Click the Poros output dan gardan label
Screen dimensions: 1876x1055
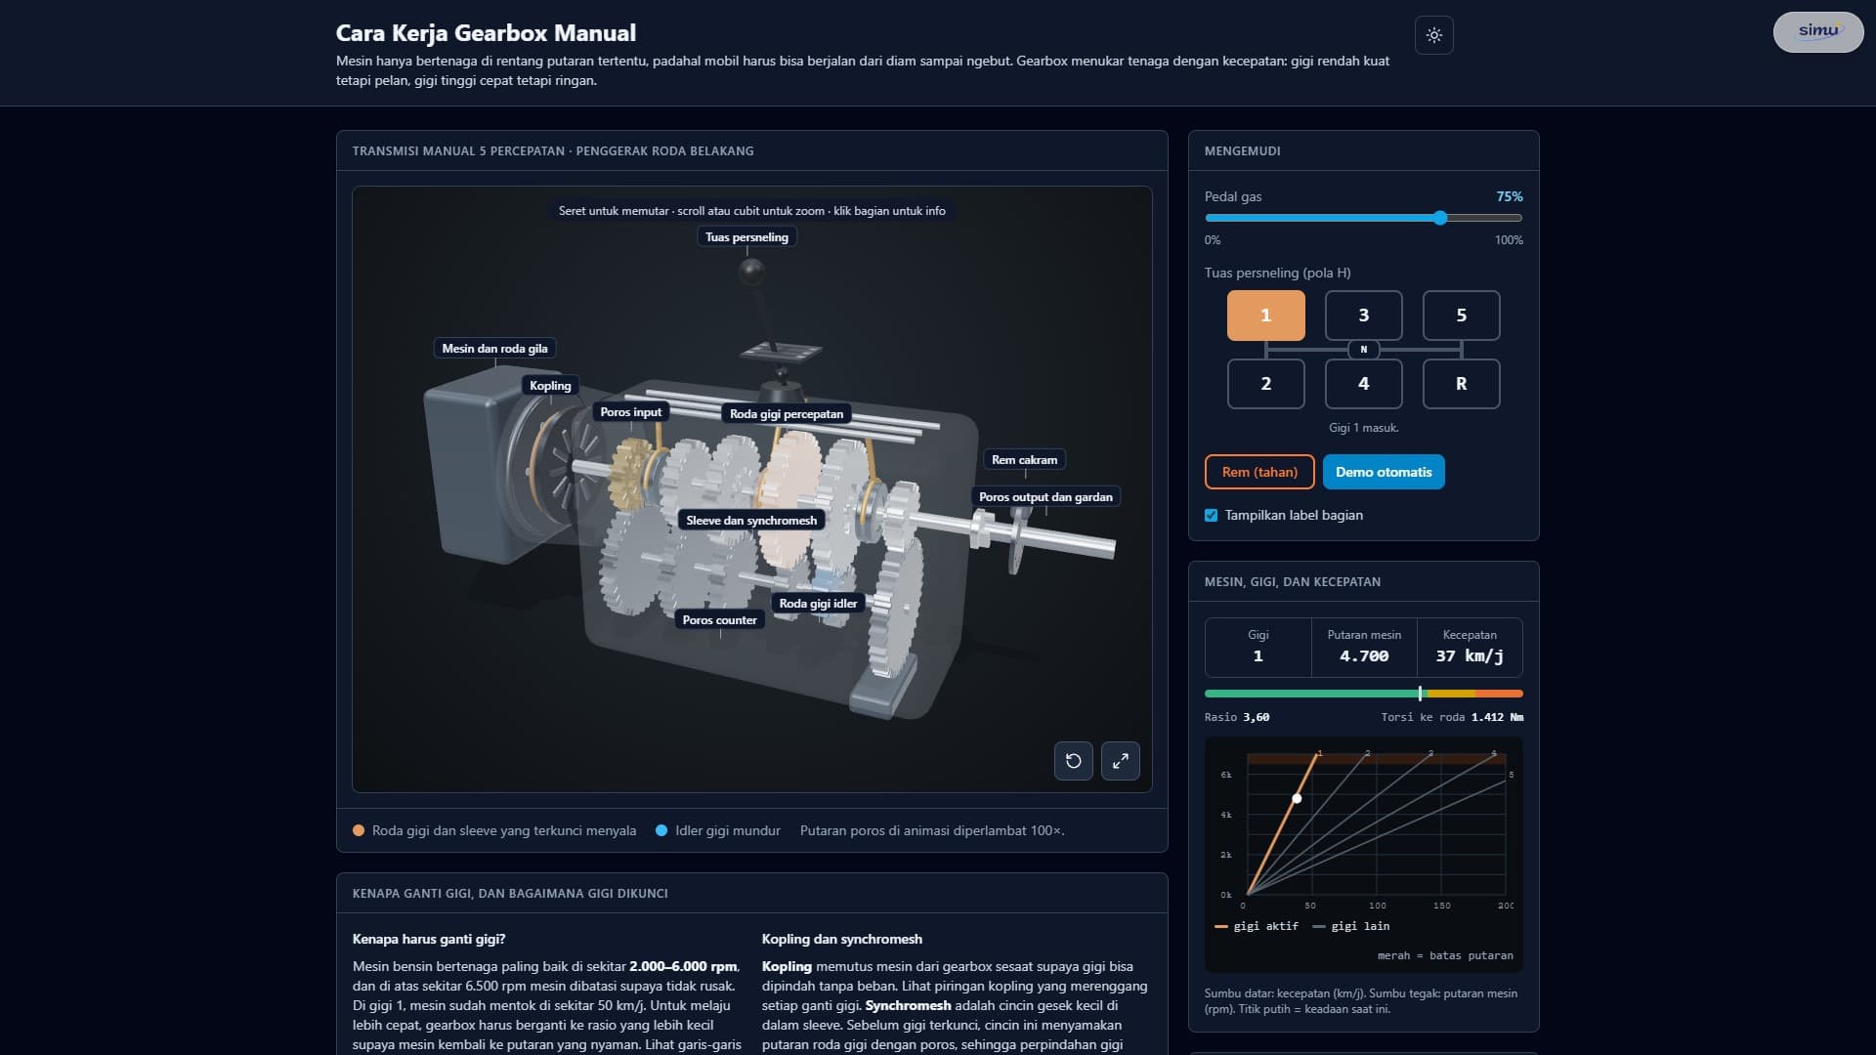point(1045,497)
